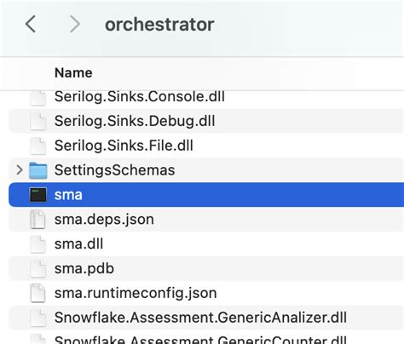Go back with the left chevron arrow
The image size is (404, 344).
[31, 24]
